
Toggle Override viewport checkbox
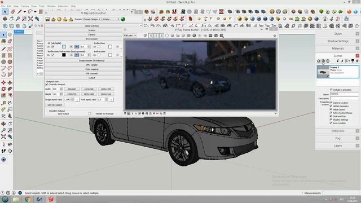(47, 85)
